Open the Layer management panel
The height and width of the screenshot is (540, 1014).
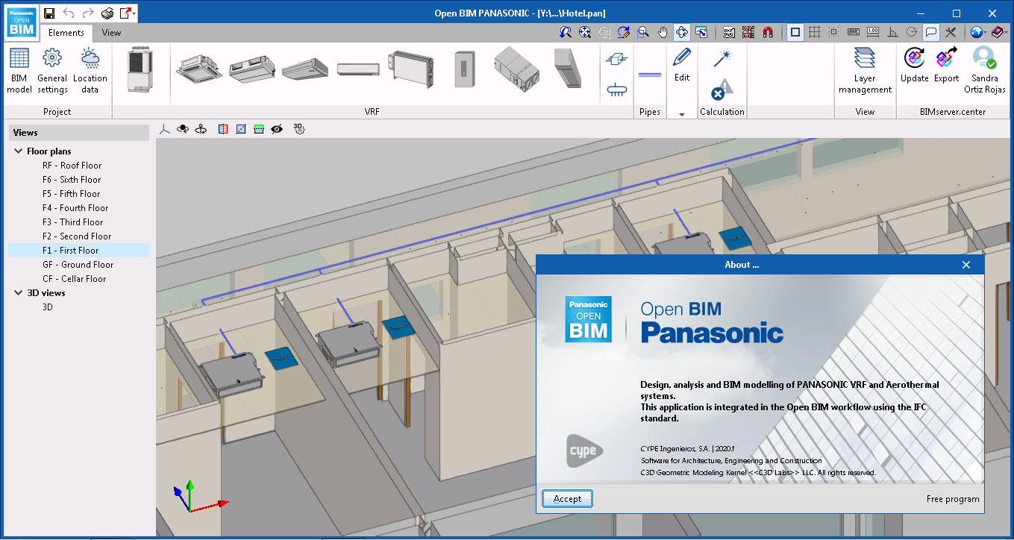[x=865, y=69]
